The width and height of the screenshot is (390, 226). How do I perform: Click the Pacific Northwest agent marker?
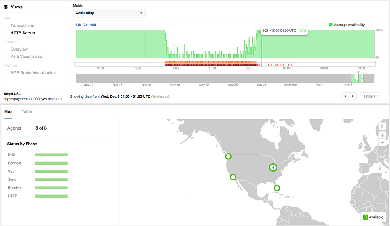pyautogui.click(x=228, y=156)
